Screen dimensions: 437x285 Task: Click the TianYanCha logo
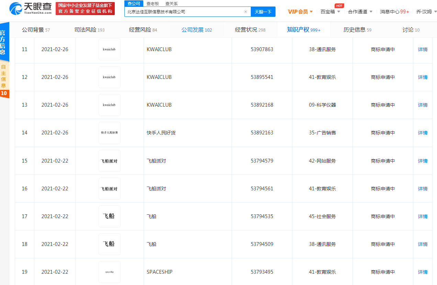(31, 8)
